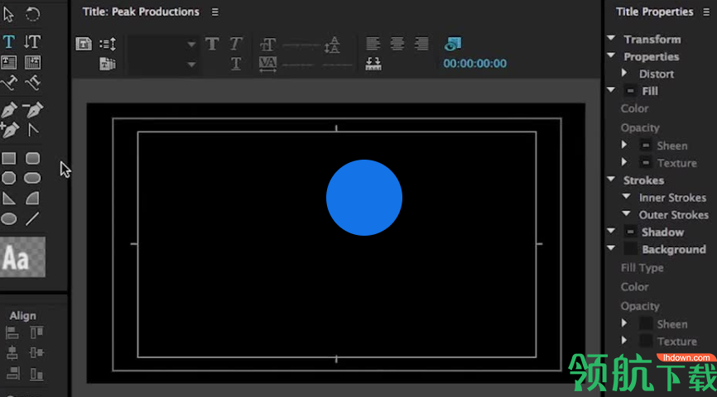Viewport: 717px width, 397px height.
Task: Collapse the Shadow section
Action: tap(611, 231)
